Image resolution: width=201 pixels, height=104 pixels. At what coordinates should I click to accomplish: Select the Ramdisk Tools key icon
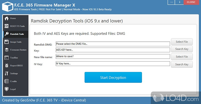tap(7, 34)
